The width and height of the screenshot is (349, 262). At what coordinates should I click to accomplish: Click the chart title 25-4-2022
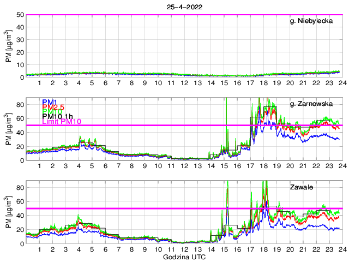183,7
